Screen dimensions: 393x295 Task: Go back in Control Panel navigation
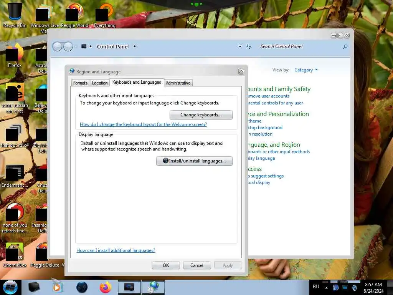click(x=58, y=46)
